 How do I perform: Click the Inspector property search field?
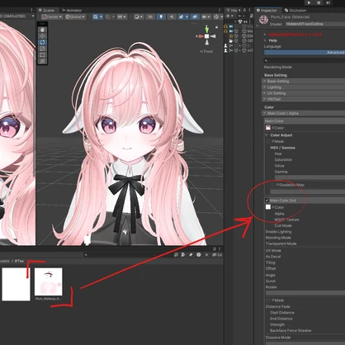pyautogui.click(x=305, y=60)
